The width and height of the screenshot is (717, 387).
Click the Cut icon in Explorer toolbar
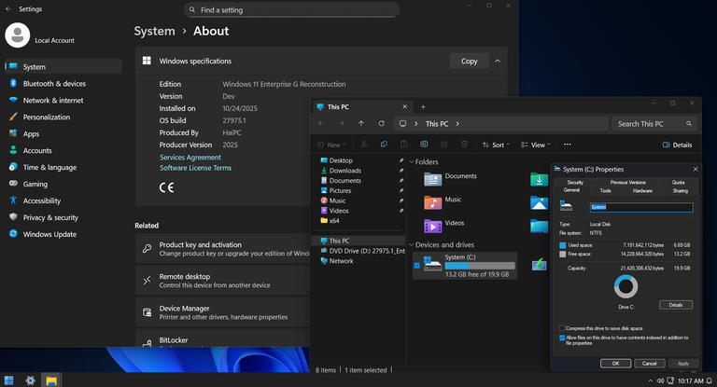point(363,145)
